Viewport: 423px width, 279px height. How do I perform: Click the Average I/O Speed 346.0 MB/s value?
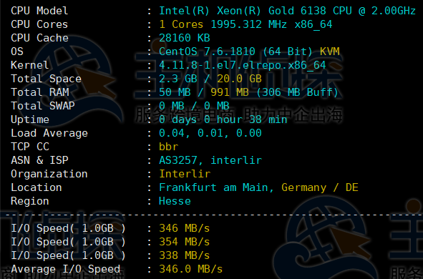[191, 269]
